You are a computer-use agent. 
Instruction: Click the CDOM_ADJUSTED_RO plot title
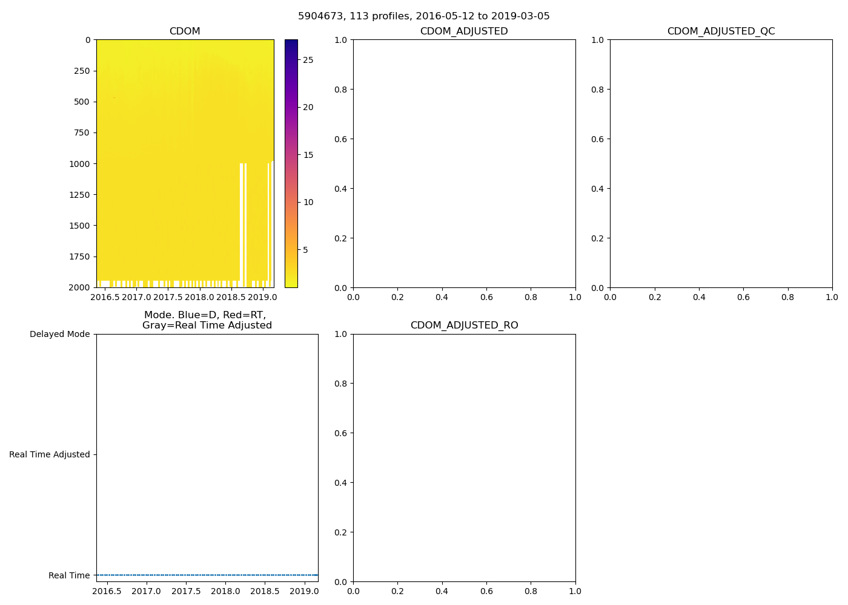point(464,325)
